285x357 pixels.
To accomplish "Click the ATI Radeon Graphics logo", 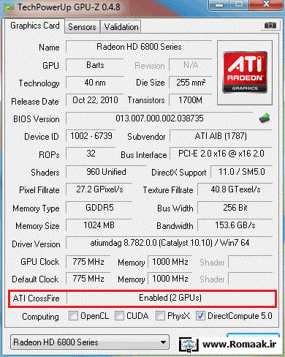I will [245, 72].
